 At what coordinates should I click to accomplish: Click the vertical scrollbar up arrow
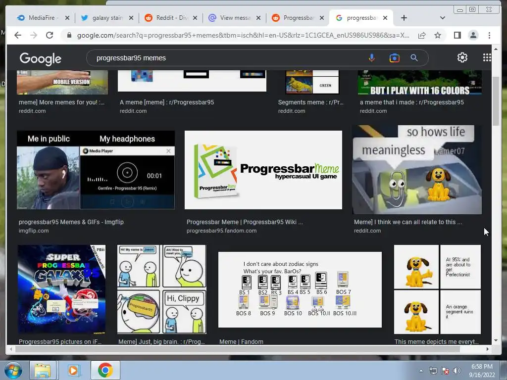(496, 49)
